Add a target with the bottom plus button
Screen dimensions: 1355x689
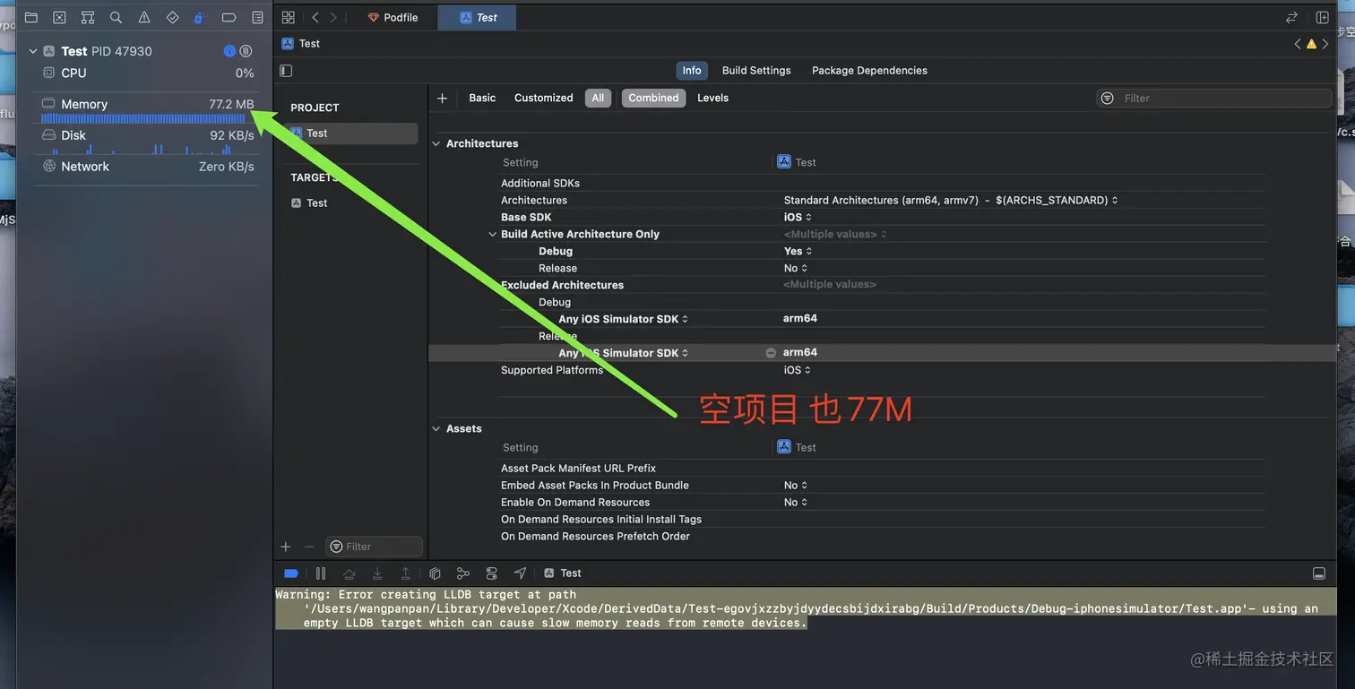286,547
